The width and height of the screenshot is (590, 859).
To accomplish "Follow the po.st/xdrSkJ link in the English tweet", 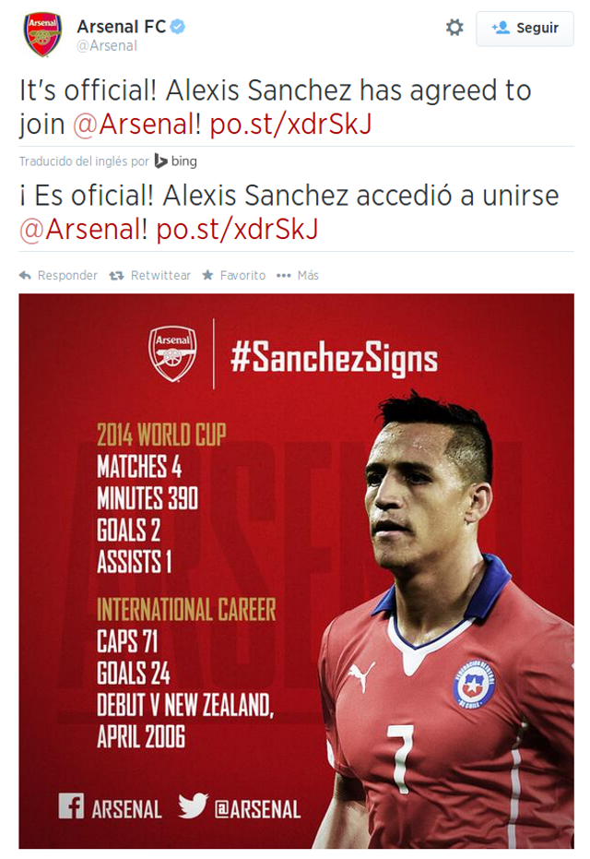I will (291, 124).
